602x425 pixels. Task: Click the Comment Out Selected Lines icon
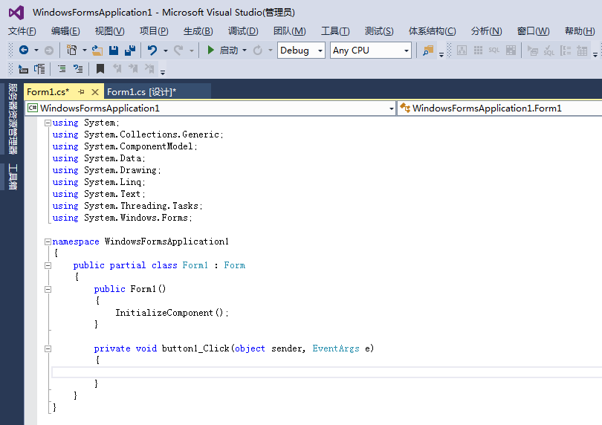point(62,69)
